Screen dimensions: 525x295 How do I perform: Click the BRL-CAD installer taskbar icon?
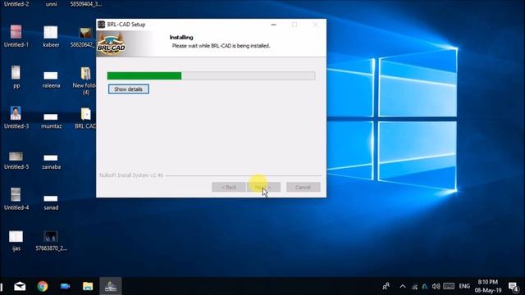pyautogui.click(x=111, y=286)
